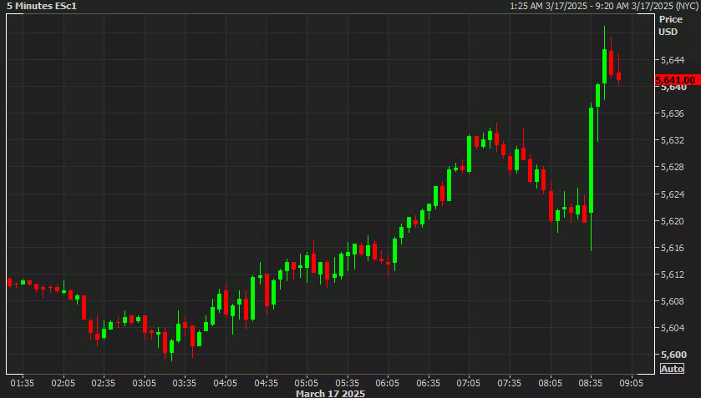Click the red 5,641.00 last price tag
Viewport: 701px width, 398px height.
coord(678,80)
